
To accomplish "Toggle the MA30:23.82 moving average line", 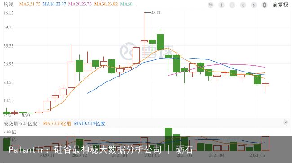I will [106, 4].
